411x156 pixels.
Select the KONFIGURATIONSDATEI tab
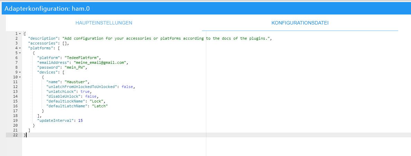click(x=300, y=23)
